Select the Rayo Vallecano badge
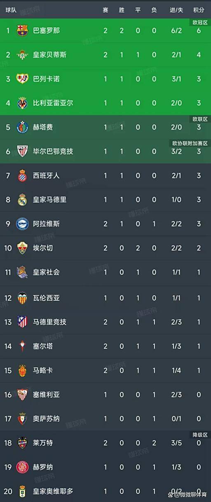The image size is (211, 502). click(22, 79)
